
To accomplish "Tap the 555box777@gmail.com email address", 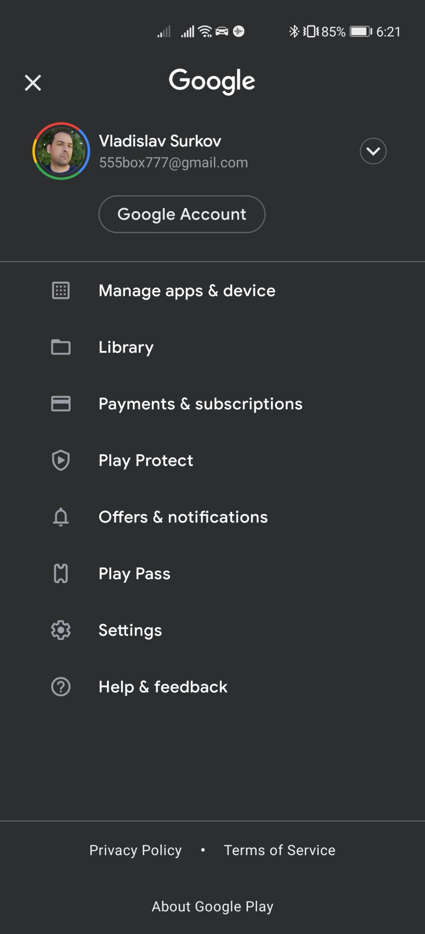I will (x=173, y=163).
